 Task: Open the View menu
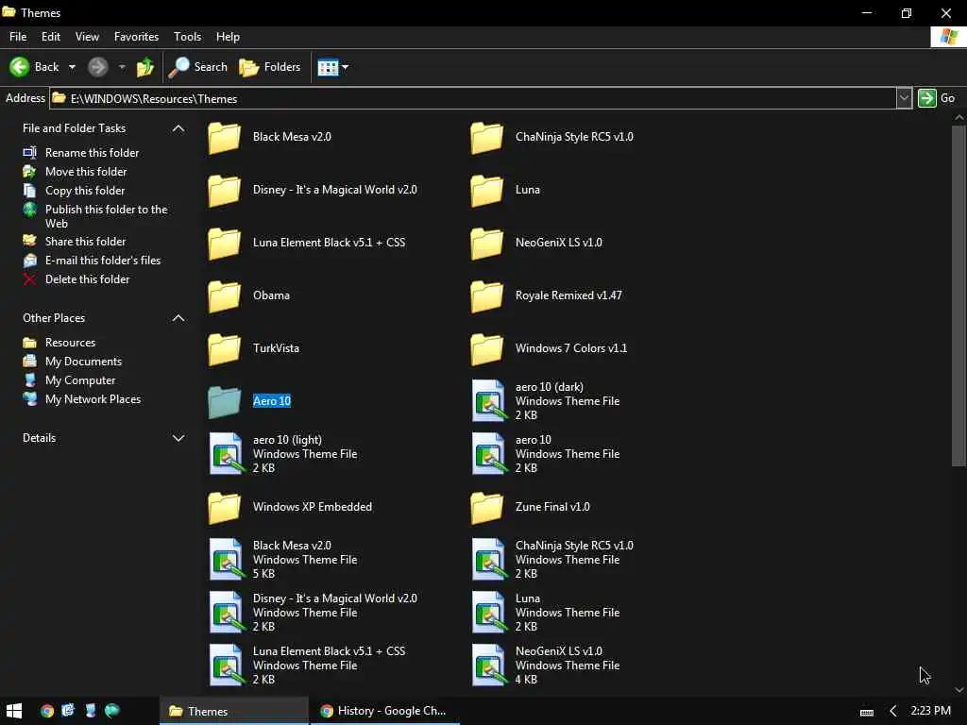tap(87, 37)
